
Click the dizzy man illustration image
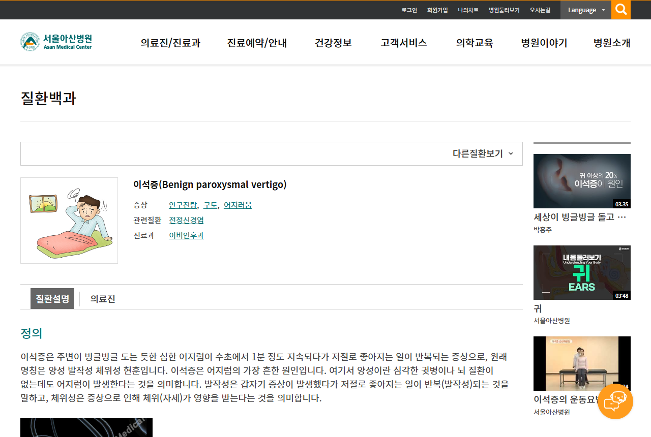coord(69,221)
